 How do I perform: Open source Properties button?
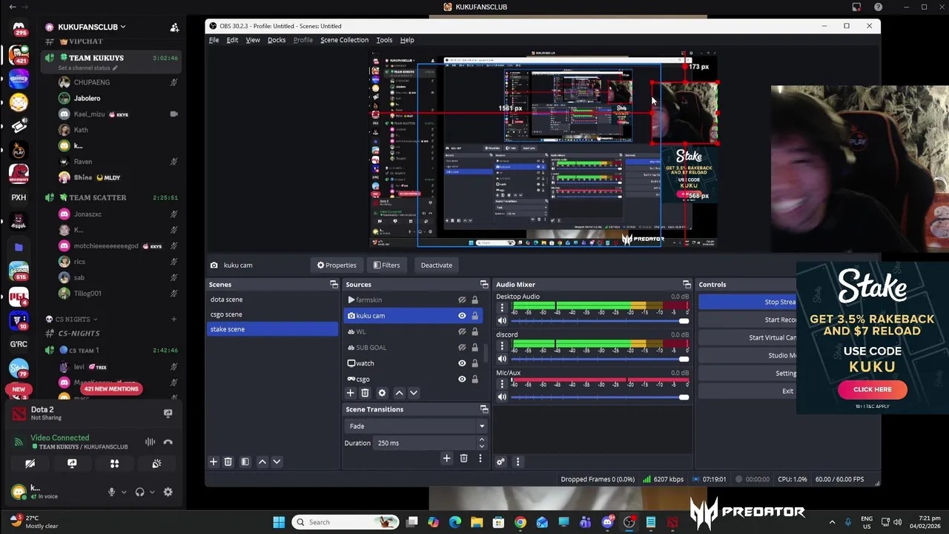click(337, 265)
